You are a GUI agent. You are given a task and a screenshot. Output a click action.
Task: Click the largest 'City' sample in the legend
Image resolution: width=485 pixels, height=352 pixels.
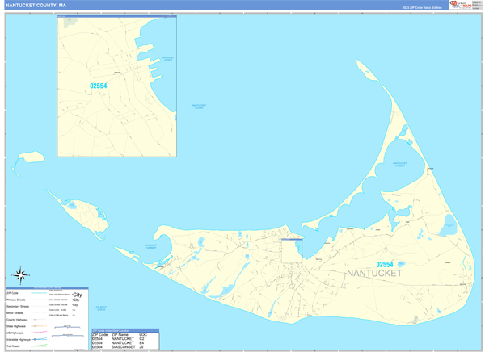click(78, 295)
